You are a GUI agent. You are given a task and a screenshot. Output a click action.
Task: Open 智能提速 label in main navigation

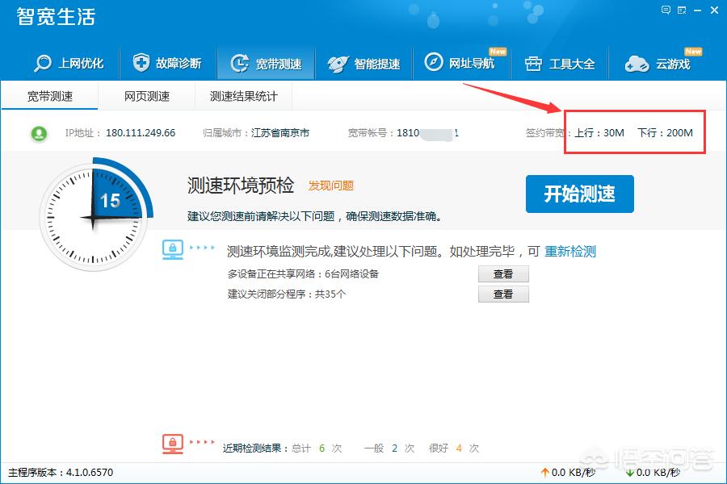[x=377, y=64]
